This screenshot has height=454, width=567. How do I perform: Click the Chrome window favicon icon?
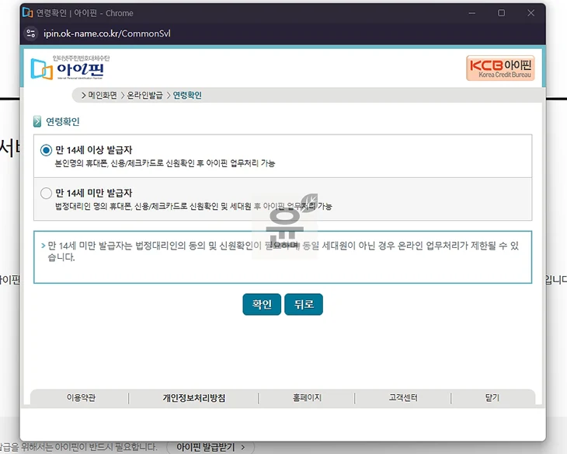point(27,13)
